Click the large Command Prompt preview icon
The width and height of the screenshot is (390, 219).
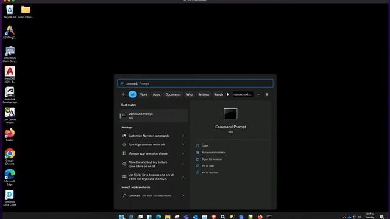click(x=230, y=114)
